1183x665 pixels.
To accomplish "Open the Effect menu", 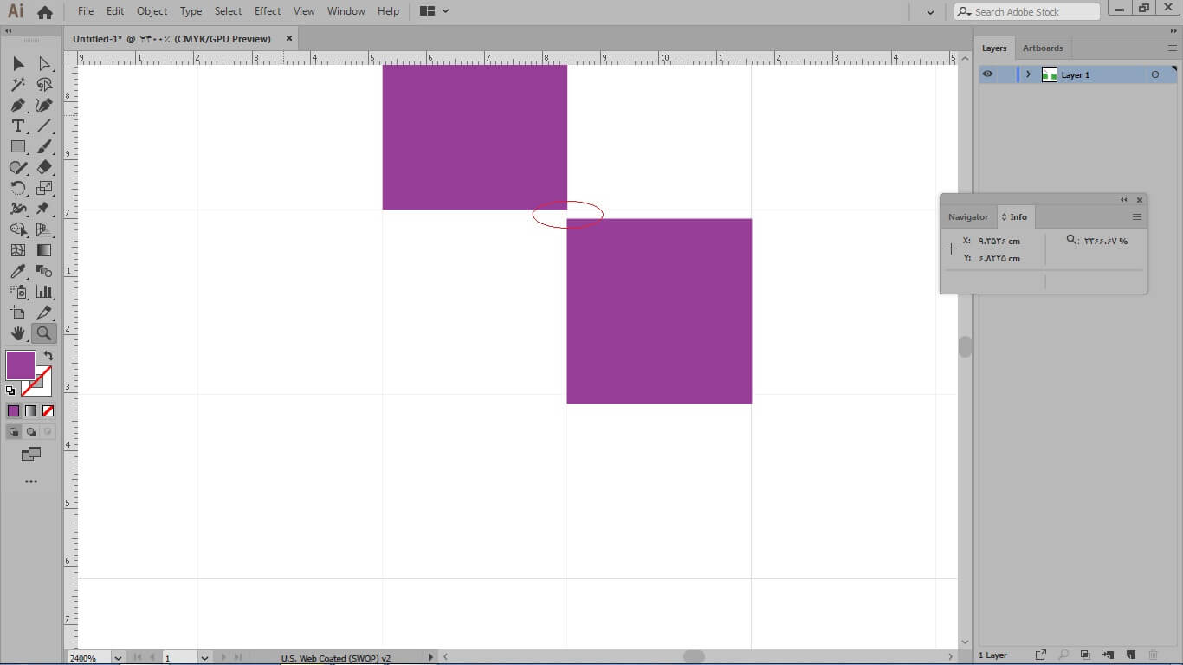I will pos(268,11).
